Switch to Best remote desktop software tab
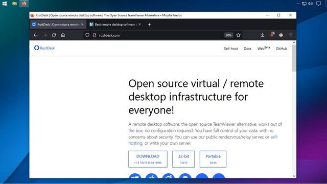 115,25
